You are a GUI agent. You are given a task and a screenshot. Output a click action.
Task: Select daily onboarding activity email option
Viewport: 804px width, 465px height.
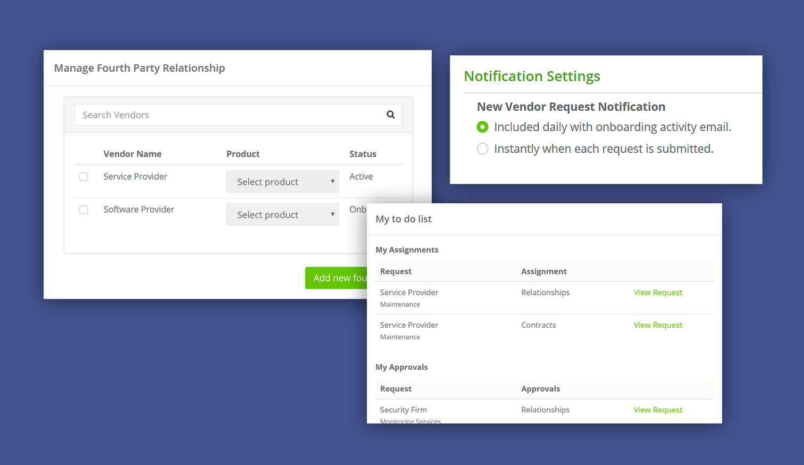482,127
